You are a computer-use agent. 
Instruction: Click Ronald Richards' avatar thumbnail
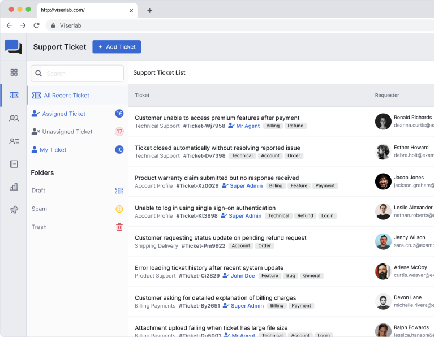click(383, 122)
